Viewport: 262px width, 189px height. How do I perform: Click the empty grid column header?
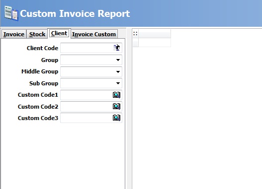[155, 34]
